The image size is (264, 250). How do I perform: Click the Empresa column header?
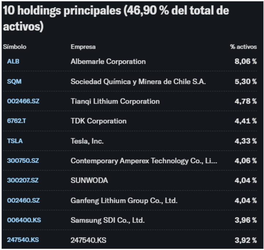(x=83, y=47)
